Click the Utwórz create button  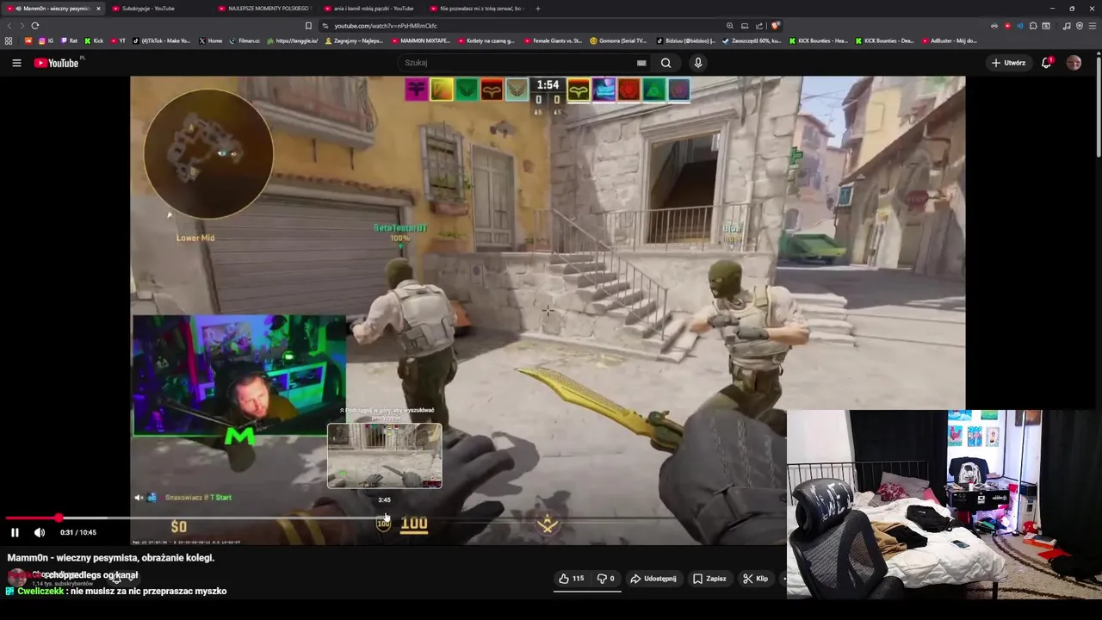point(1008,63)
